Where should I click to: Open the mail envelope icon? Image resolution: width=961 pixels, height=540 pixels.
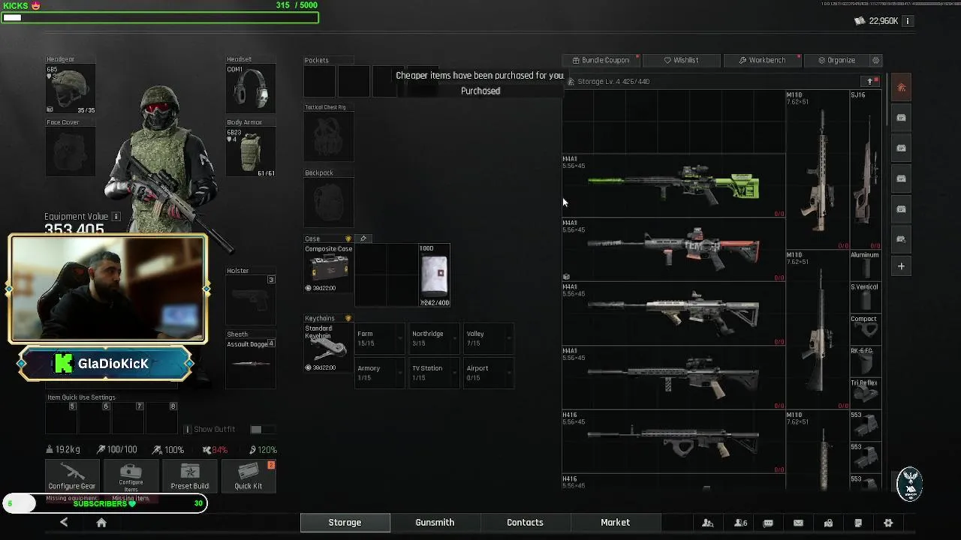(798, 523)
